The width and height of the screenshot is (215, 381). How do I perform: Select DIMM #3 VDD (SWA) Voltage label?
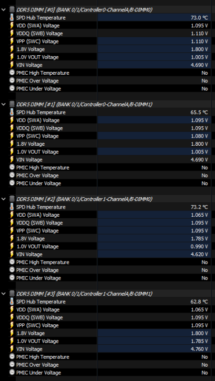(x=38, y=310)
